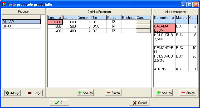Uncheck Rotire for the 800 x 200 row
The width and height of the screenshot is (200, 108).
tap(114, 26)
